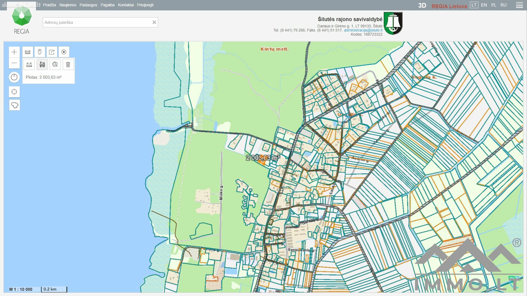Click the Aušros g. street label

(x=360, y=159)
